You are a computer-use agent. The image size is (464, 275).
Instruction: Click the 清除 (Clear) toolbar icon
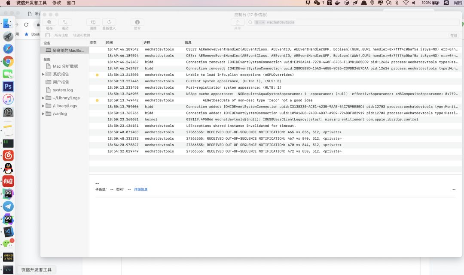93,22
